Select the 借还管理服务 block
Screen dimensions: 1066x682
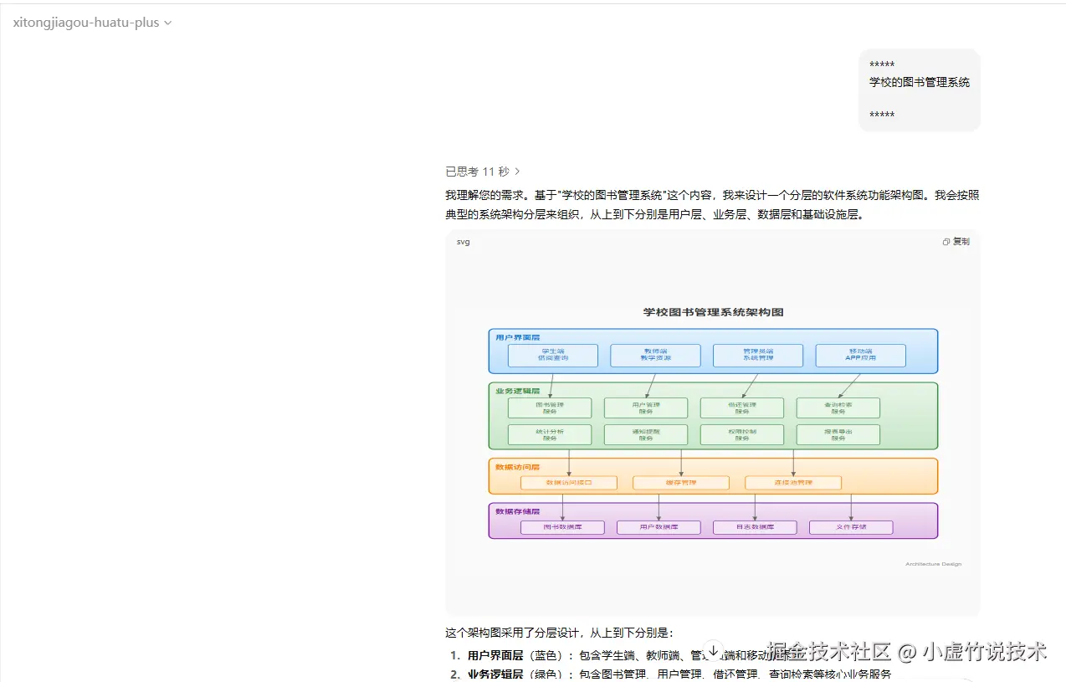[741, 408]
